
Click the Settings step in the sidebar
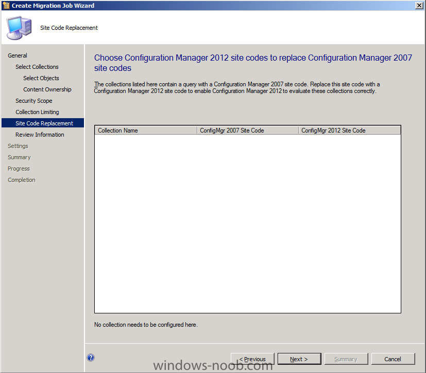click(18, 146)
